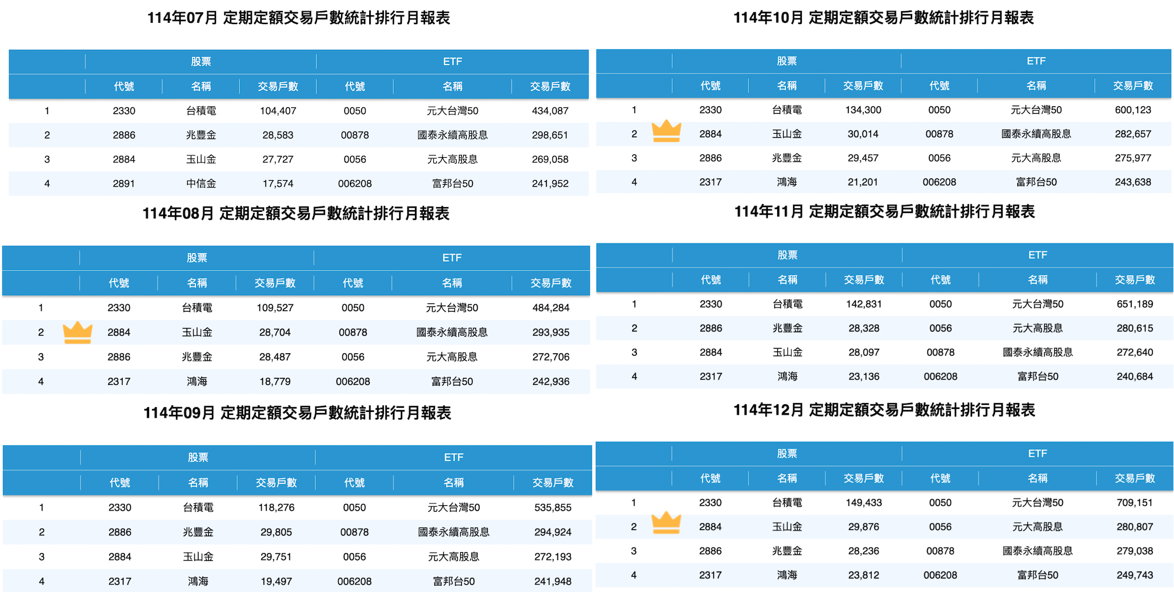Click the 23,812 value for 鴻海
1174x592 pixels.
(x=863, y=575)
